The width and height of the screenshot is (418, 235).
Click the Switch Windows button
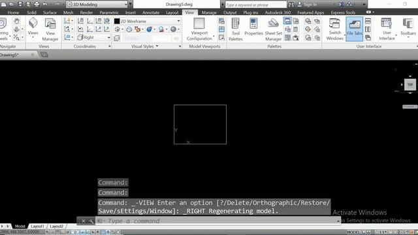[x=335, y=29]
